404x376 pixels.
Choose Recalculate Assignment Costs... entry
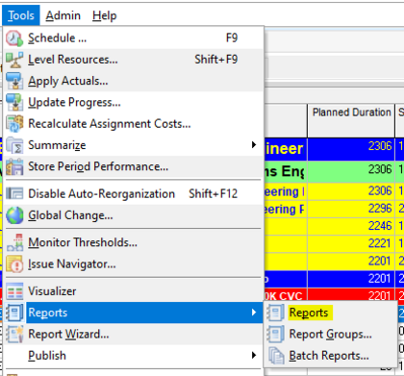pos(133,124)
